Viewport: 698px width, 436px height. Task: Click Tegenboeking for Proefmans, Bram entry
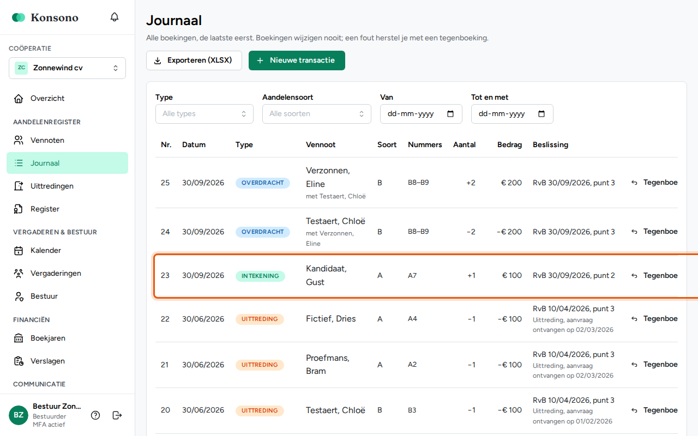(654, 365)
